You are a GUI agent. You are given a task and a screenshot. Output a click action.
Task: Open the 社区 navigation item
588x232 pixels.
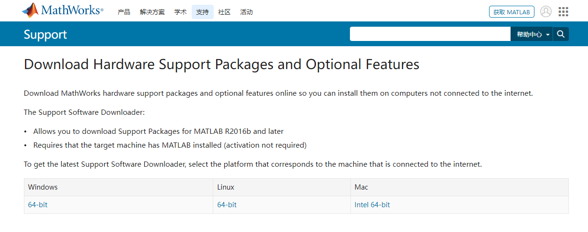pyautogui.click(x=224, y=12)
